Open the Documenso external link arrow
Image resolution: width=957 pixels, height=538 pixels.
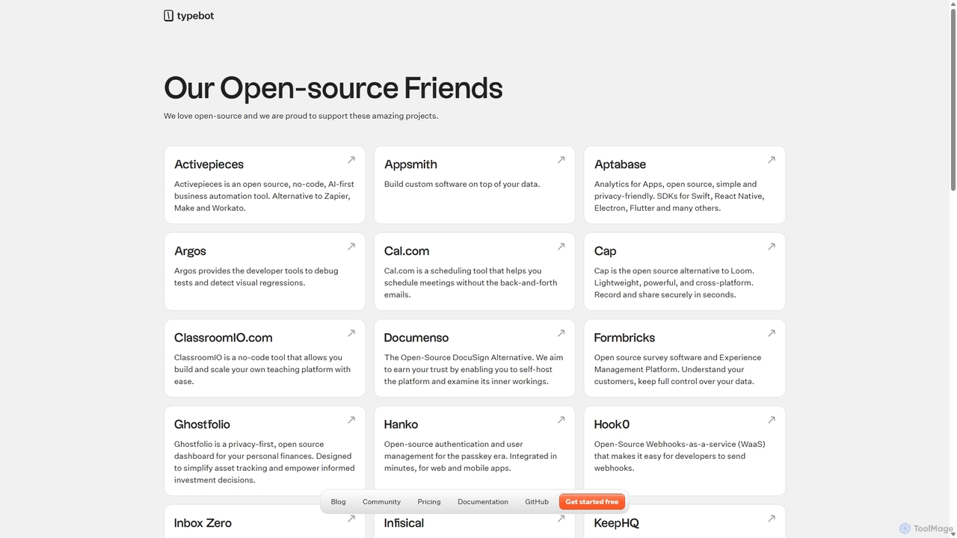(561, 333)
